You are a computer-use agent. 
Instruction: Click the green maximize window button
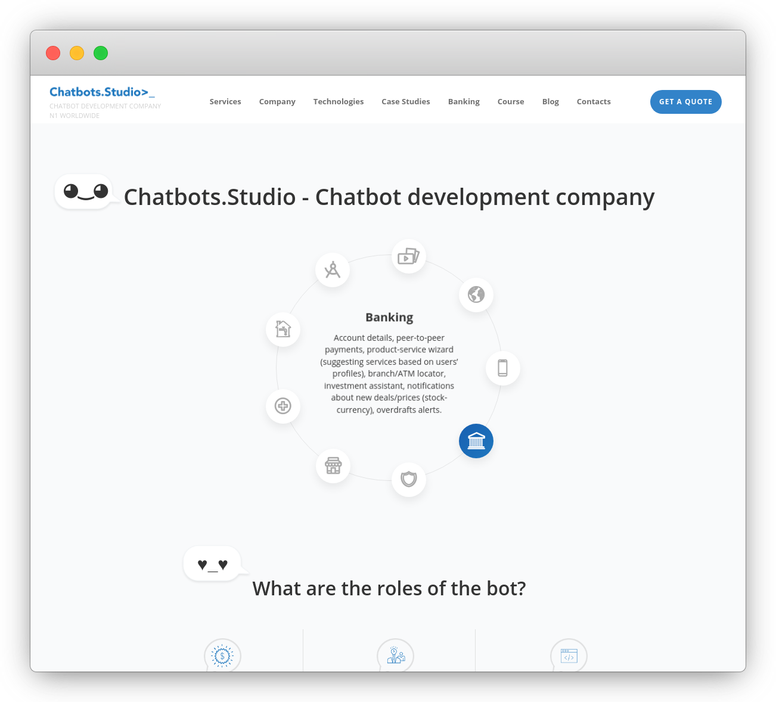[101, 53]
